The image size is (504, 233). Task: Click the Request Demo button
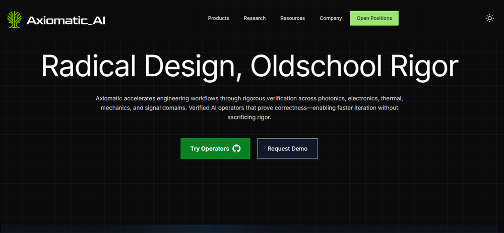pos(287,149)
